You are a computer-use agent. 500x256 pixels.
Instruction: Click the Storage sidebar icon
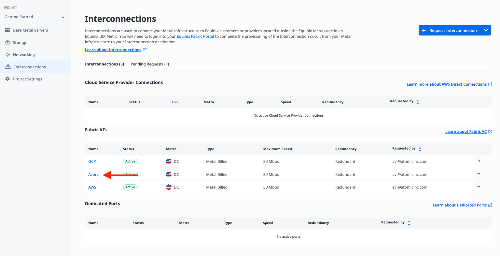(7, 42)
